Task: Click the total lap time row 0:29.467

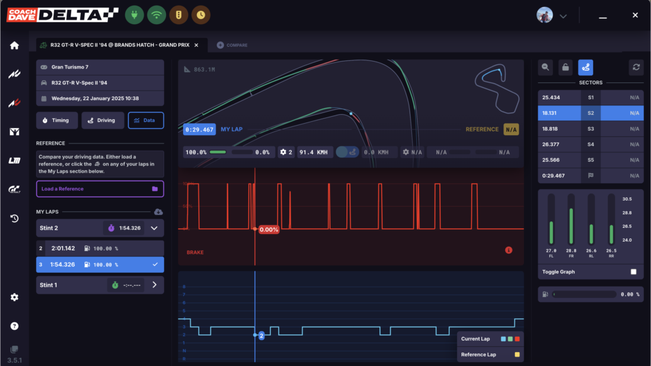Action: tap(591, 176)
